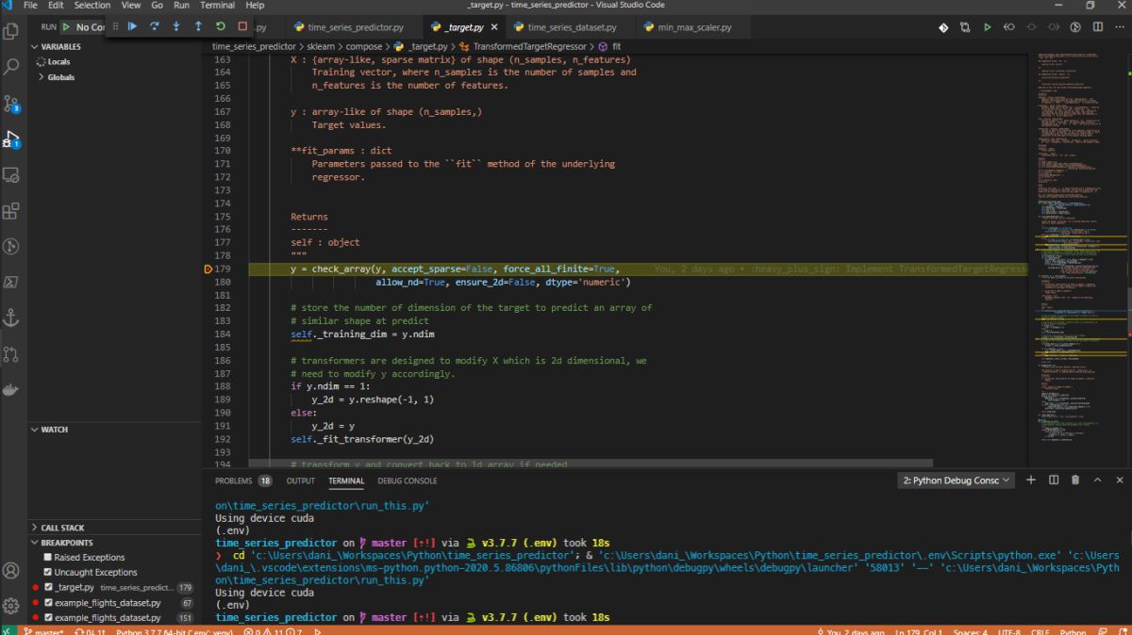The width and height of the screenshot is (1132, 635).
Task: Close the _target.py editor tab
Action: click(494, 27)
